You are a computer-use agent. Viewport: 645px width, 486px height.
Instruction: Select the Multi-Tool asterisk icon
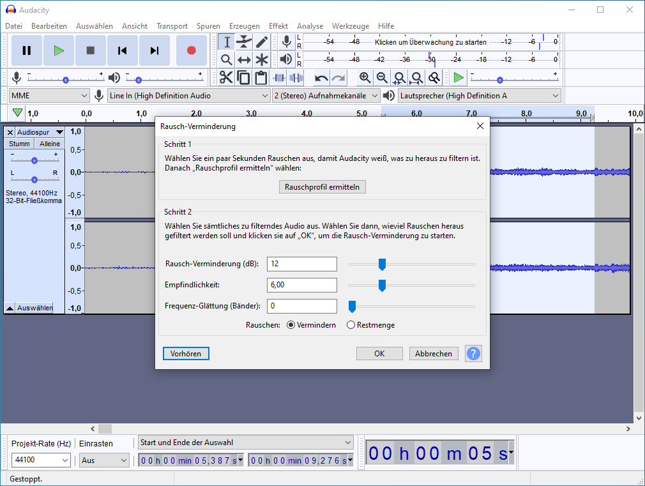click(262, 60)
